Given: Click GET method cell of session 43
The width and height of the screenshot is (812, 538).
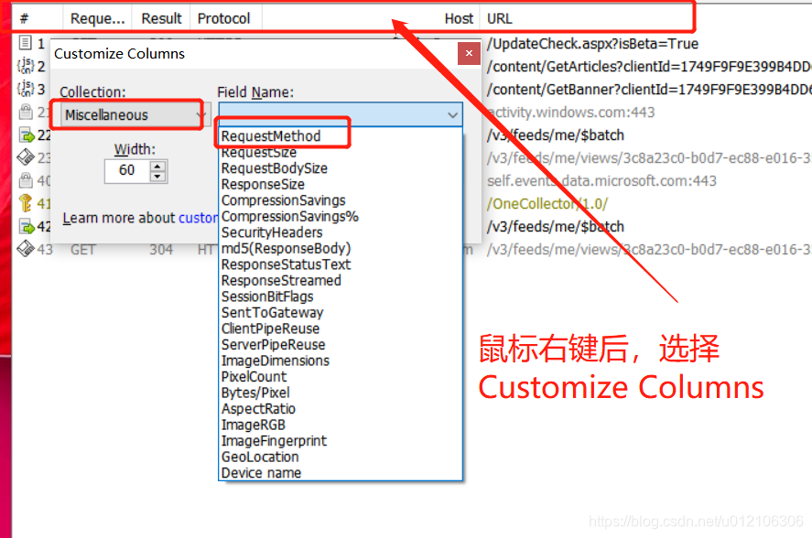Looking at the screenshot, I should pyautogui.click(x=83, y=250).
